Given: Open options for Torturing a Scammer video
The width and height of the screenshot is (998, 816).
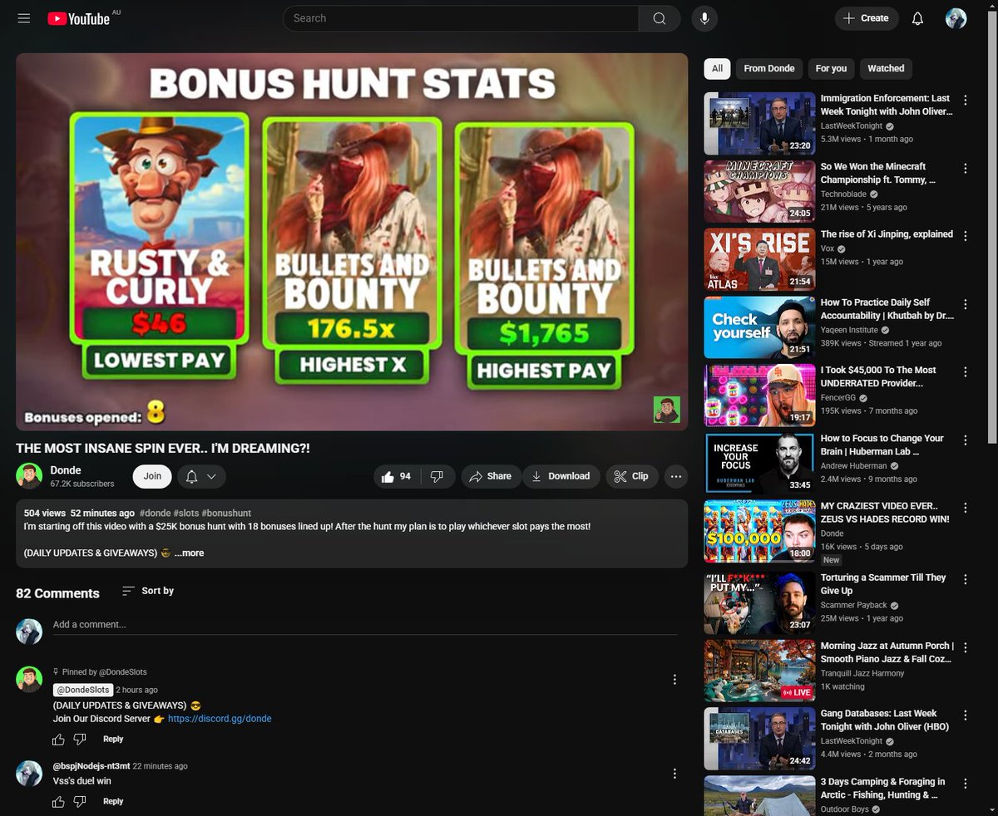Looking at the screenshot, I should pos(966,579).
